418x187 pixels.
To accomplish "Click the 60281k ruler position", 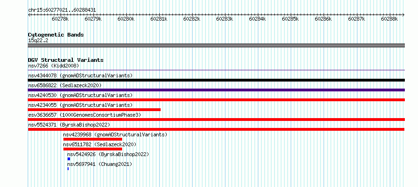I will pyautogui.click(x=159, y=19).
